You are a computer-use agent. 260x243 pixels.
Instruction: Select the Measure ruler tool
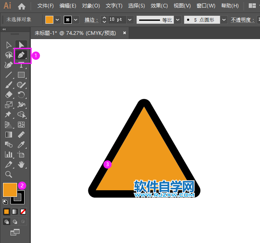pyautogui.click(x=21, y=135)
